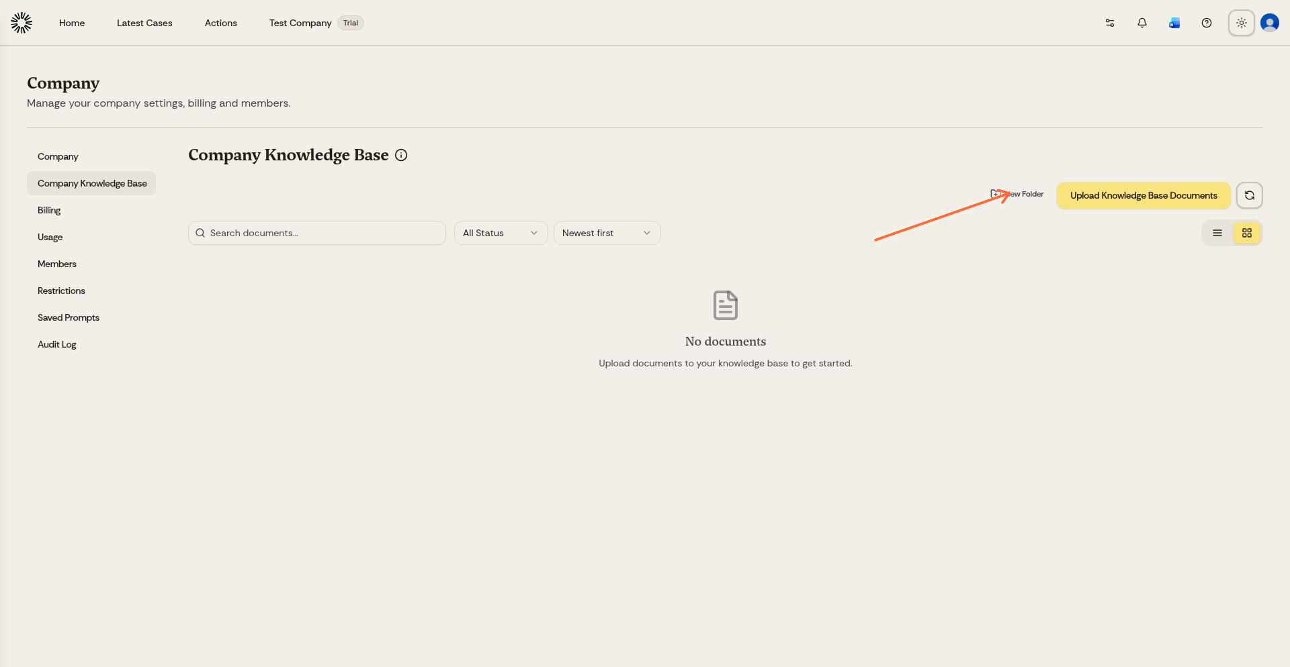Open the user profile avatar
The height and width of the screenshot is (667, 1290).
click(x=1270, y=23)
